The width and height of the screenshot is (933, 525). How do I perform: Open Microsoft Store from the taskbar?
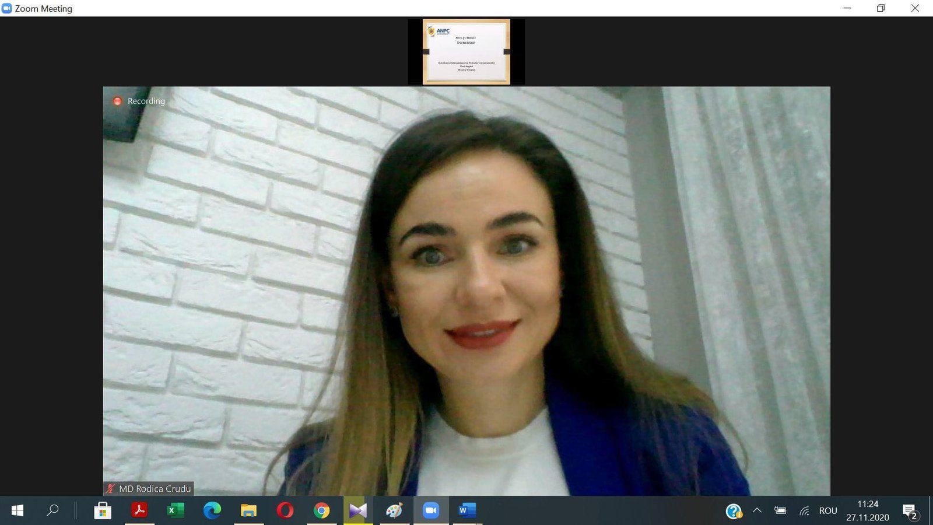[103, 510]
